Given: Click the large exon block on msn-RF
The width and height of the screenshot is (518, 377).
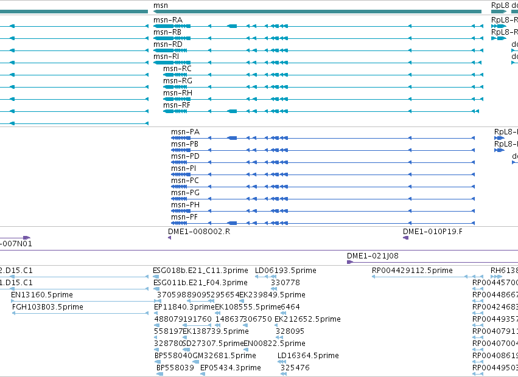Looking at the screenshot, I should click(x=232, y=111).
